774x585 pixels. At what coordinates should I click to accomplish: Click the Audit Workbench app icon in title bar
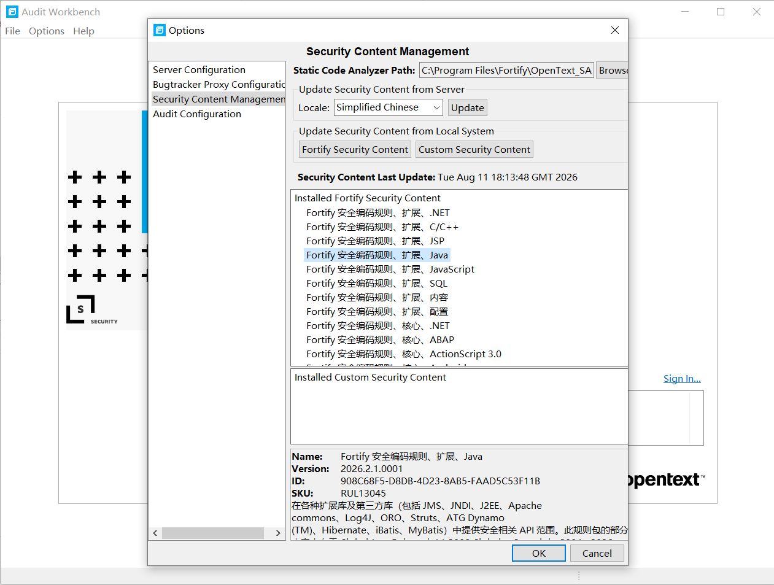[x=12, y=12]
